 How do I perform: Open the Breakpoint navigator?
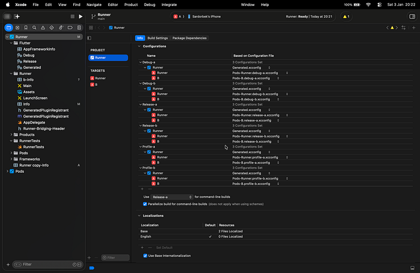70,28
